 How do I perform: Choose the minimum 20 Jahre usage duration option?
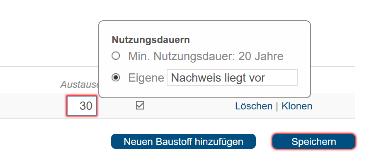coord(116,56)
